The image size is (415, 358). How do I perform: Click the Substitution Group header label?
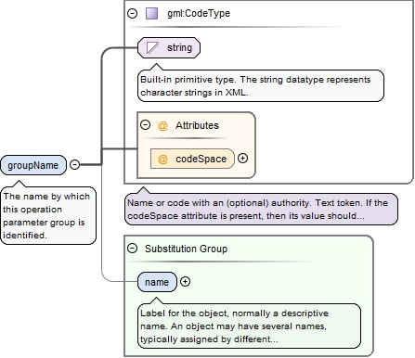pos(186,249)
